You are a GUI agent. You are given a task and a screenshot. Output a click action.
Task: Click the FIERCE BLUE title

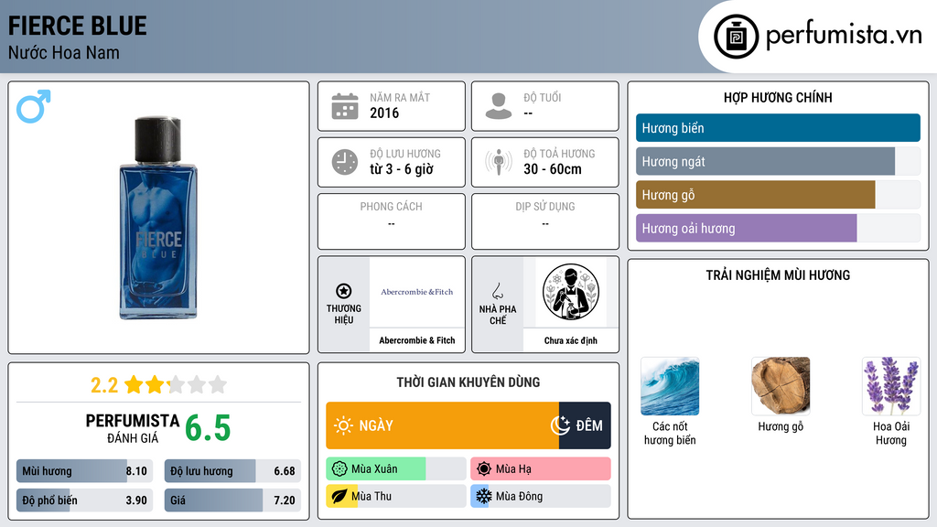pos(77,26)
